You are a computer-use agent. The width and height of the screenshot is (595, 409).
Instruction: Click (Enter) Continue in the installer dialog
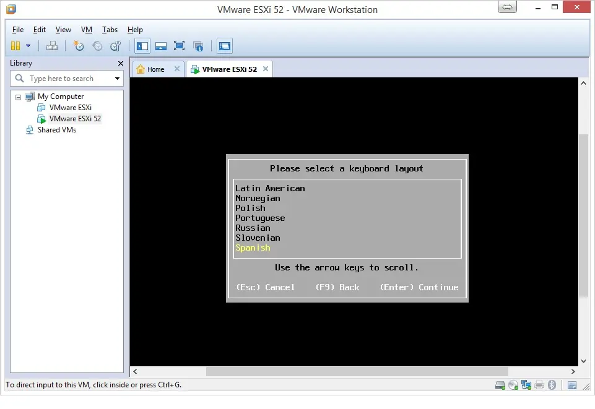pyautogui.click(x=419, y=287)
